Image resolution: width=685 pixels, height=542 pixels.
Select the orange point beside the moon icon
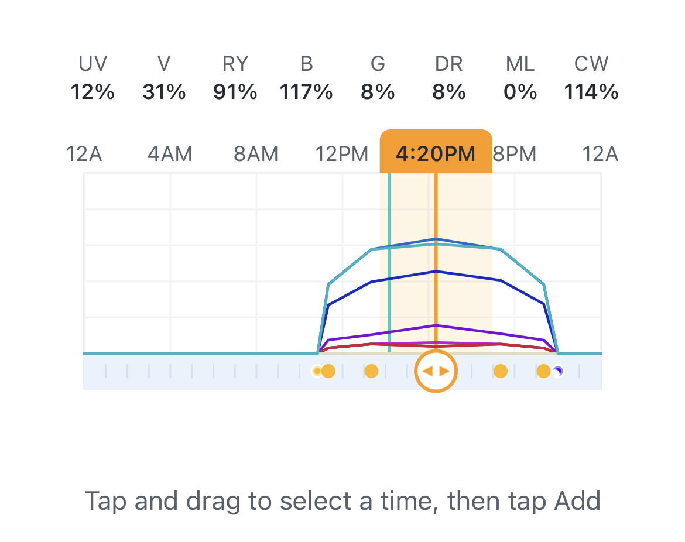543,371
